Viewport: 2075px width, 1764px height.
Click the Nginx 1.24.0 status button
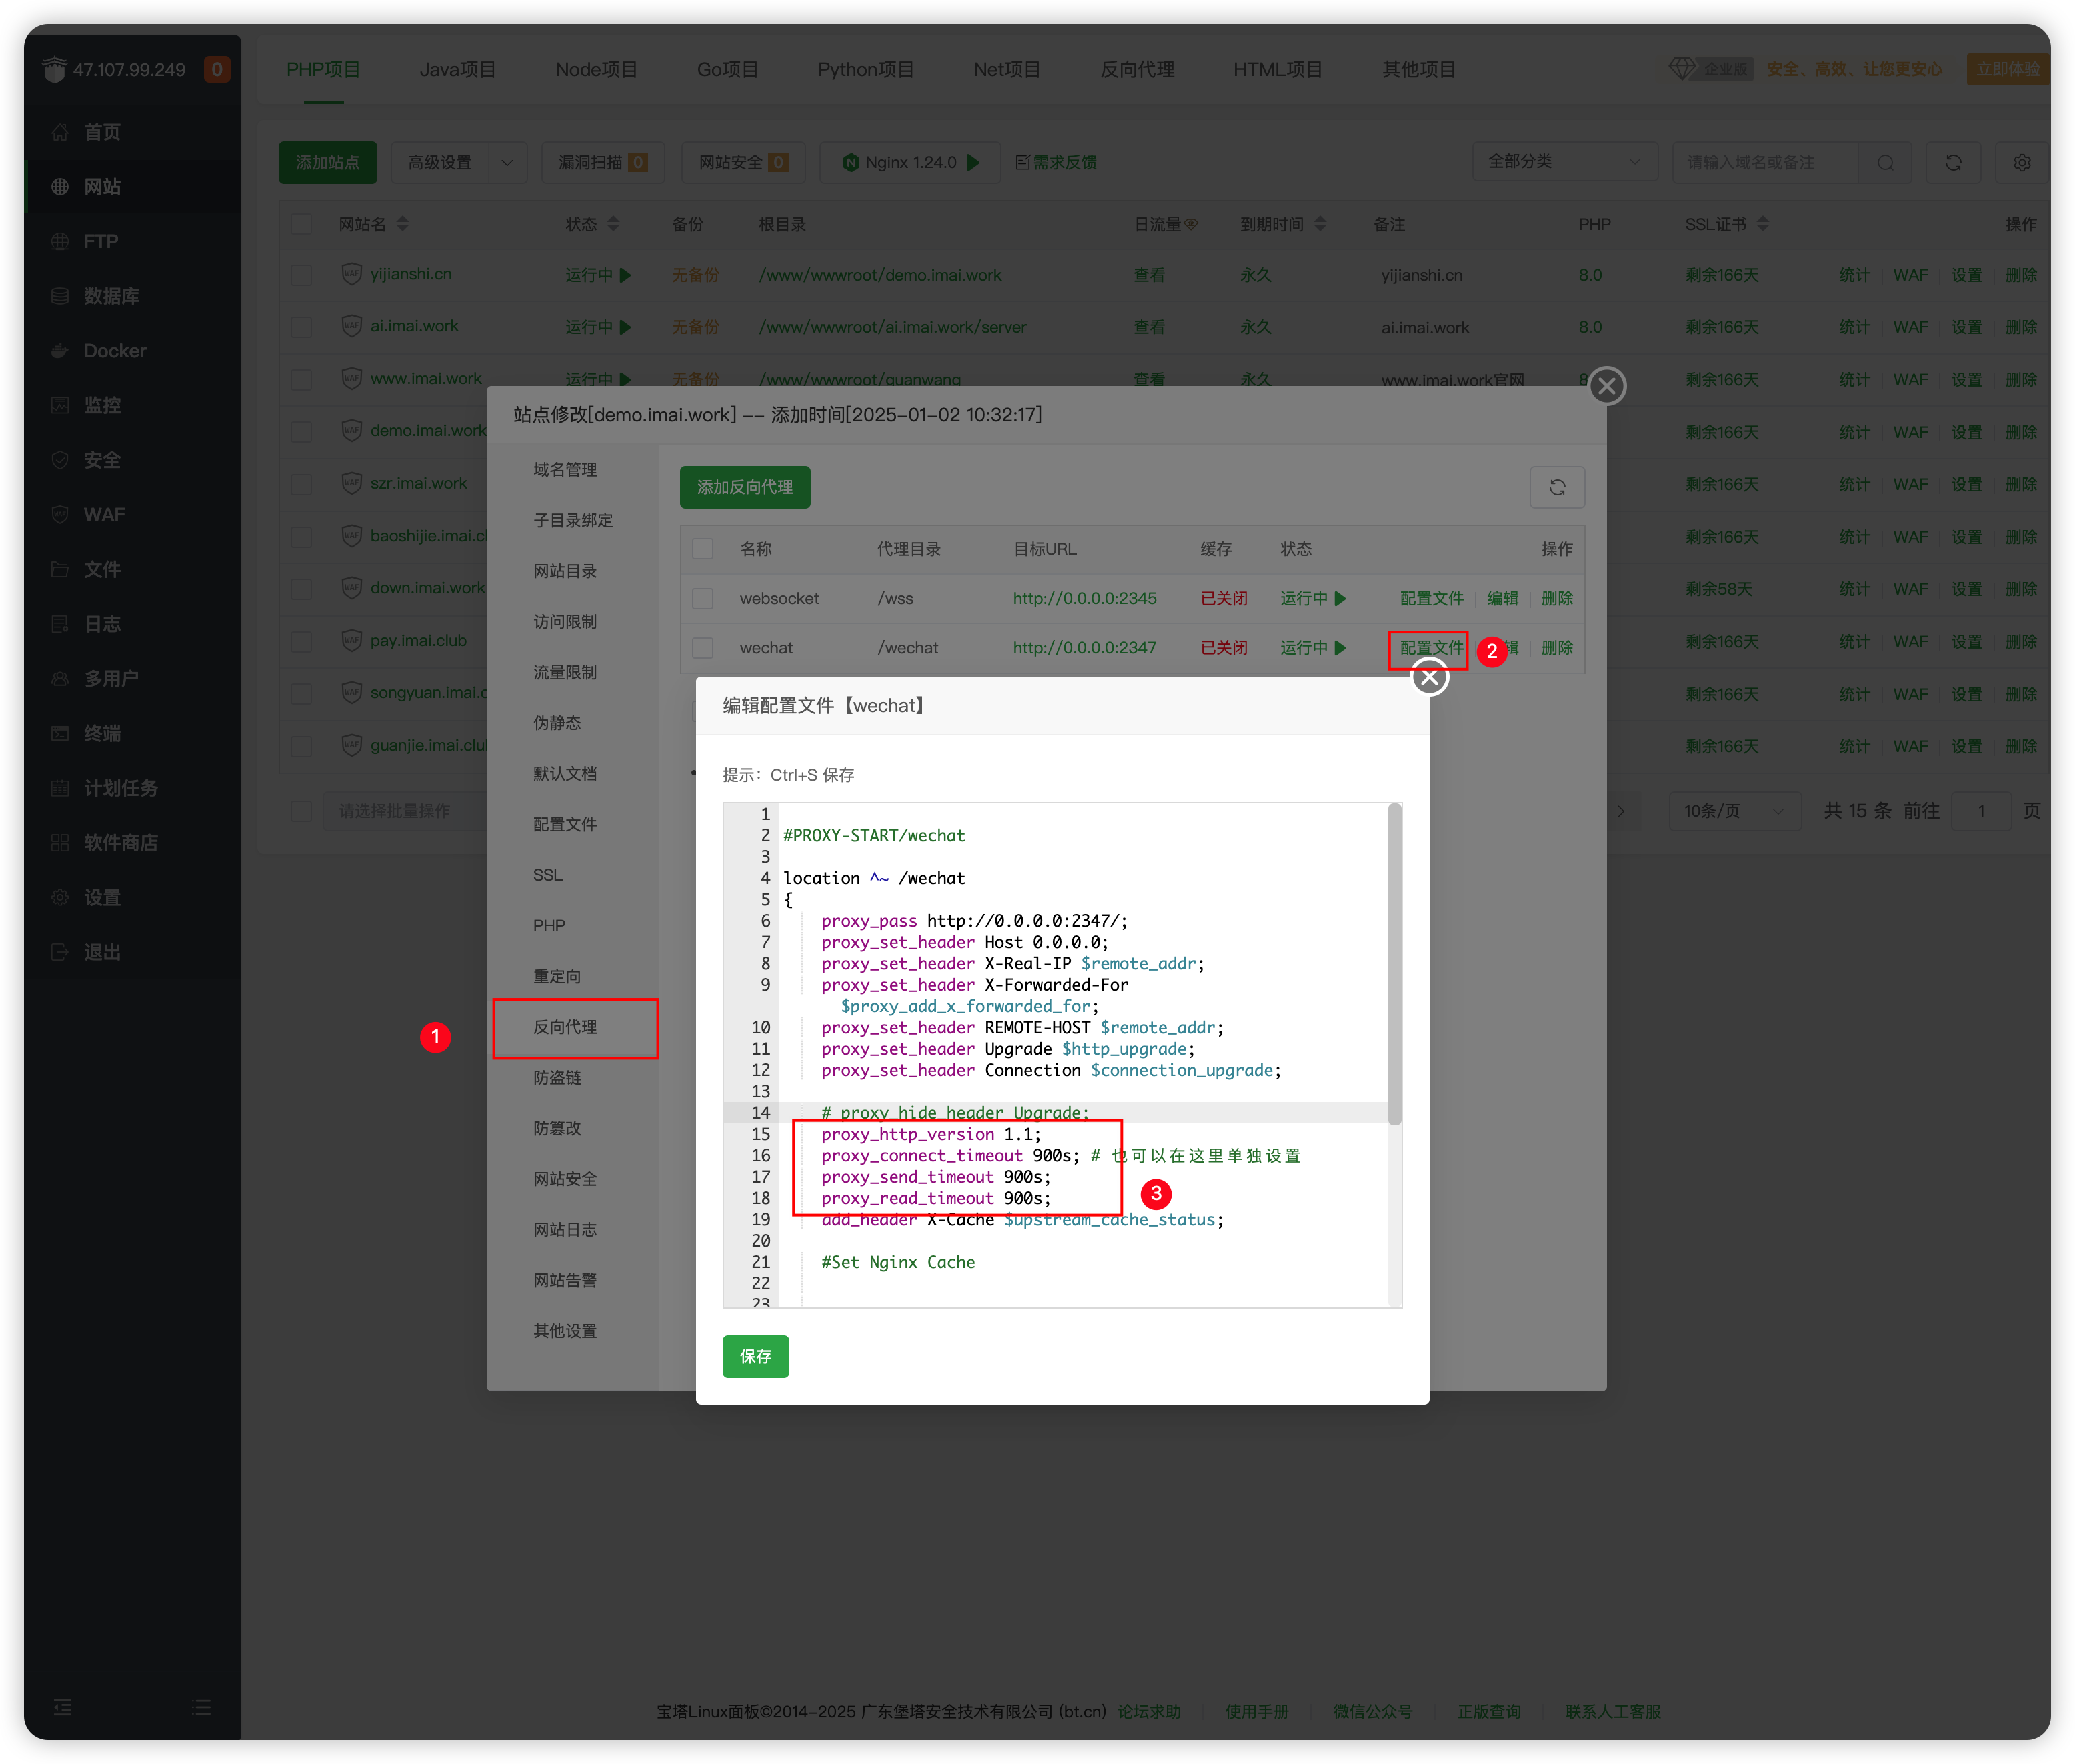click(909, 162)
